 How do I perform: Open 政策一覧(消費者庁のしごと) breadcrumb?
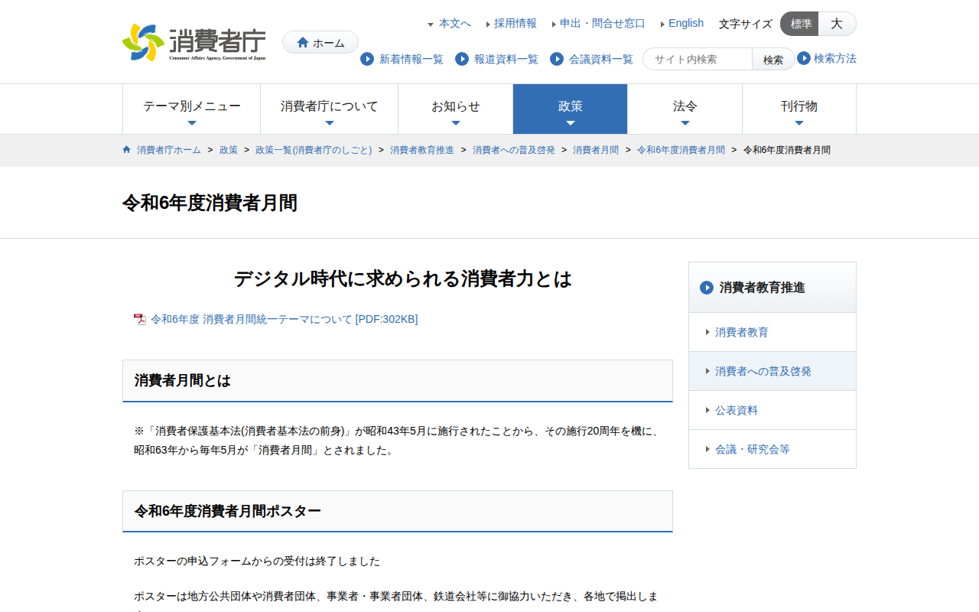(314, 150)
